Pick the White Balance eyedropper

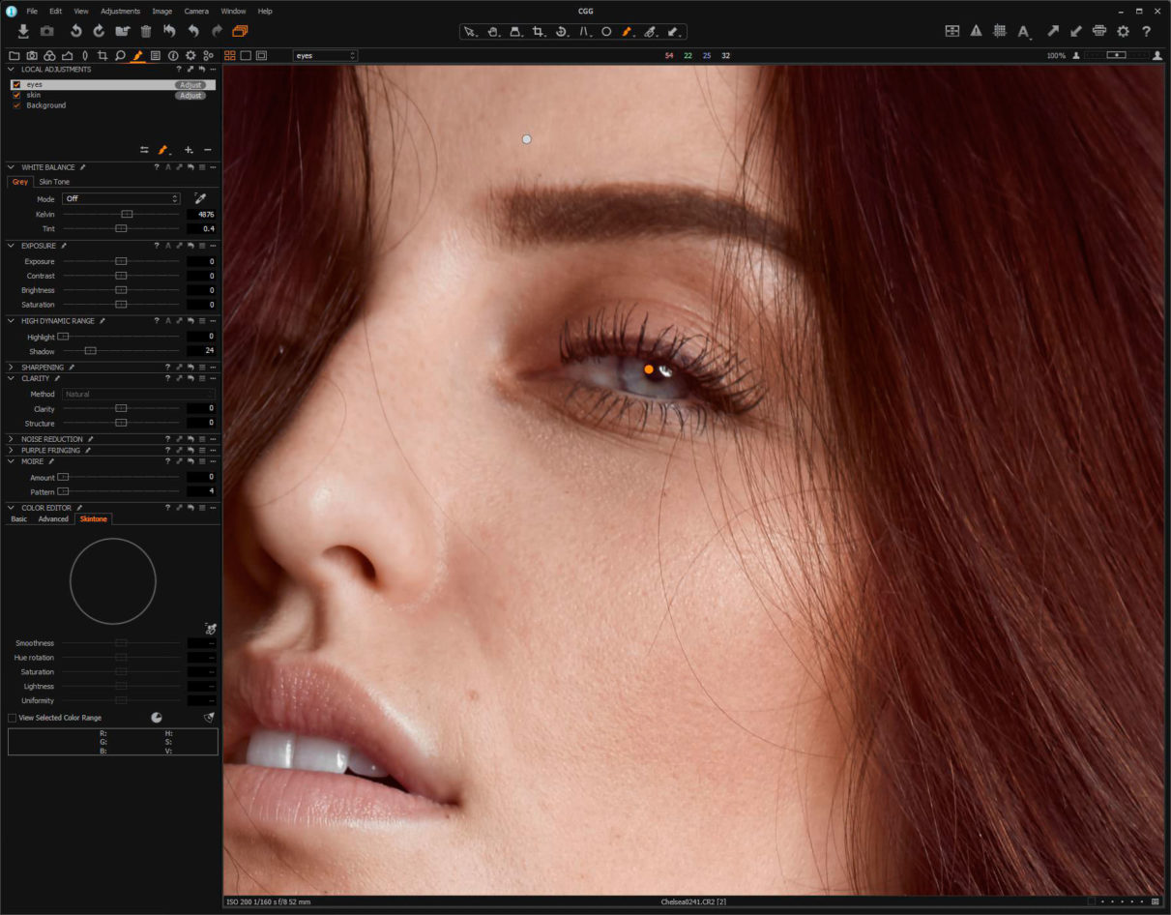[x=200, y=197]
